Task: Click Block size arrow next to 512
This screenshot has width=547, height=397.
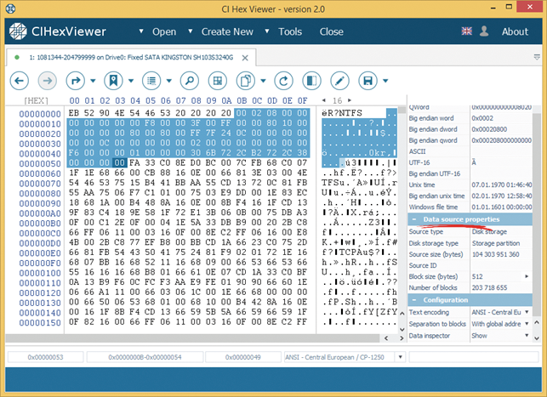Action: [x=527, y=276]
